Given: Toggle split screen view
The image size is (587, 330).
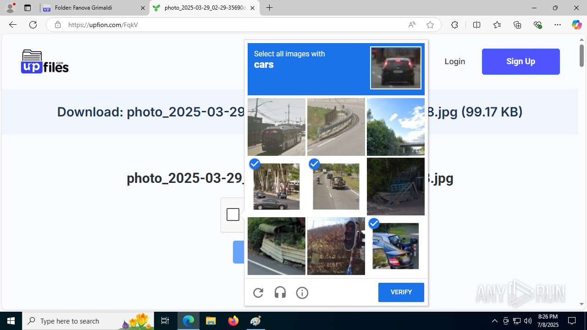Looking at the screenshot, I should [476, 25].
